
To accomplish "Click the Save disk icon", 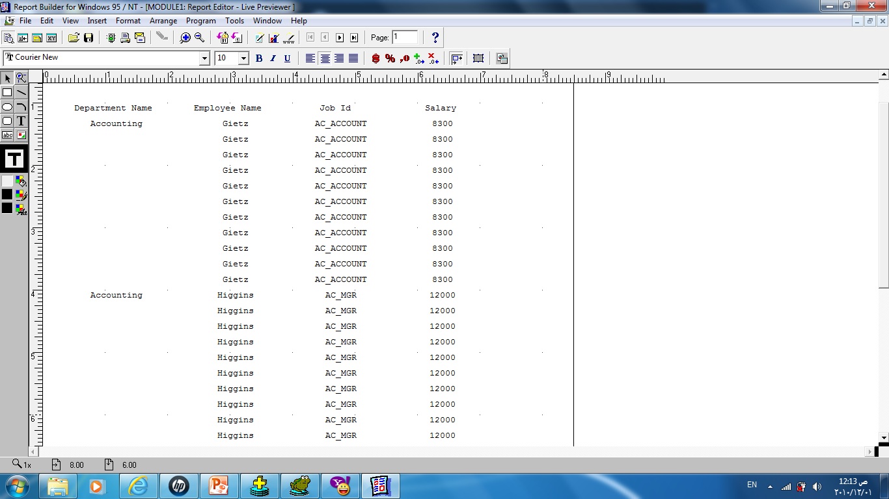I will [x=89, y=38].
